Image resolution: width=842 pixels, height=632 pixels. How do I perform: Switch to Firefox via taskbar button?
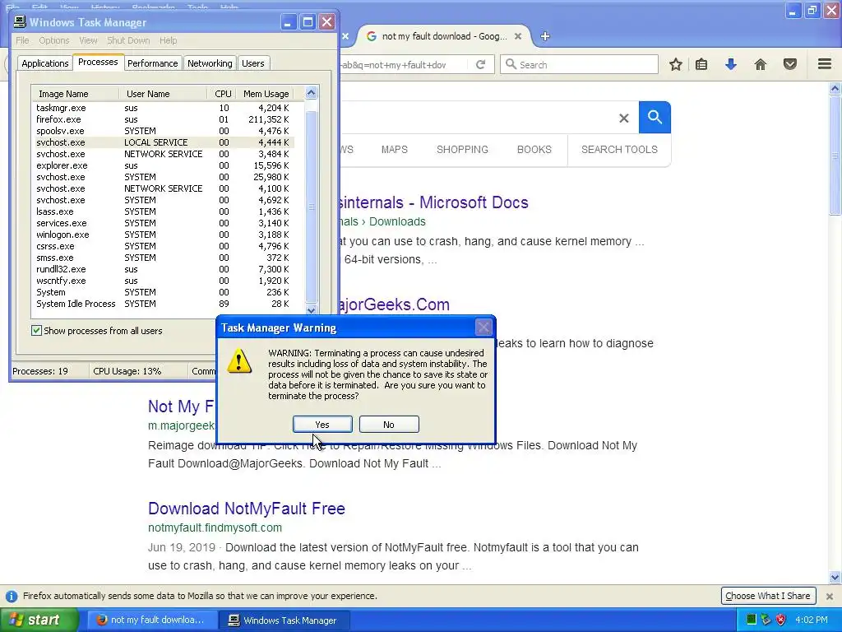(x=152, y=620)
